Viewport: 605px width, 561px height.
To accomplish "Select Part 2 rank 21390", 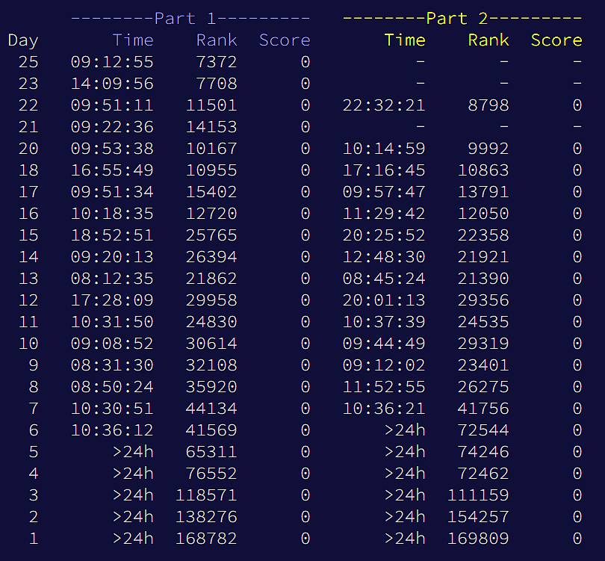I will coord(483,278).
